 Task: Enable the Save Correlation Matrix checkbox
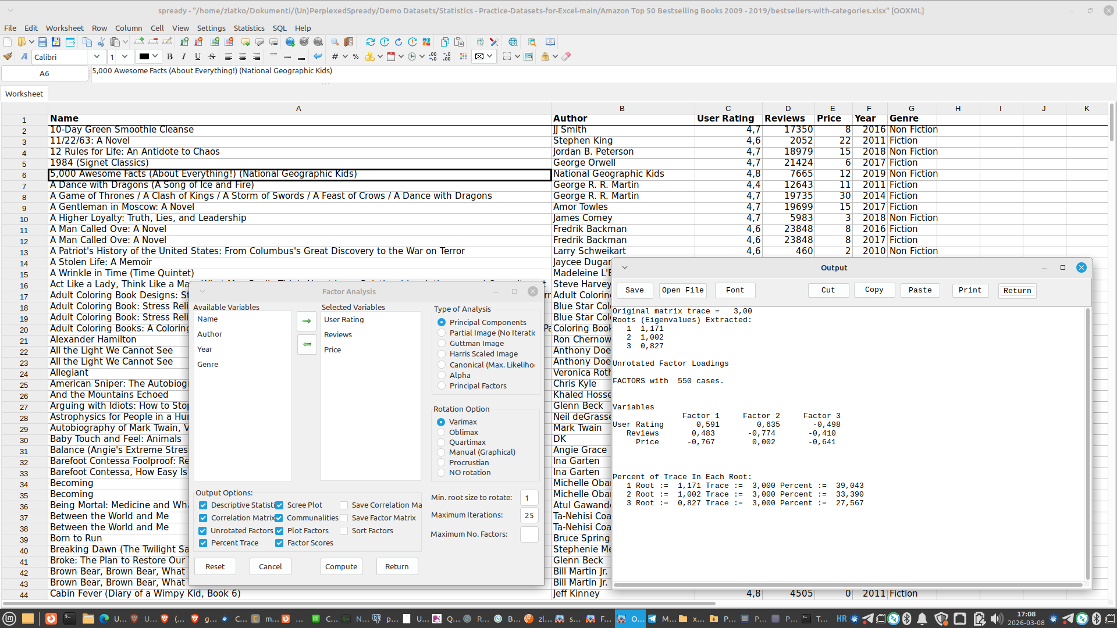click(x=344, y=505)
